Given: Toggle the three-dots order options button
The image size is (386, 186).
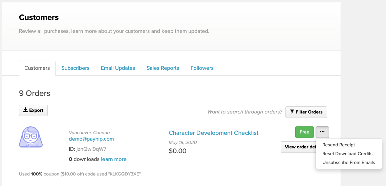Looking at the screenshot, I should point(322,132).
